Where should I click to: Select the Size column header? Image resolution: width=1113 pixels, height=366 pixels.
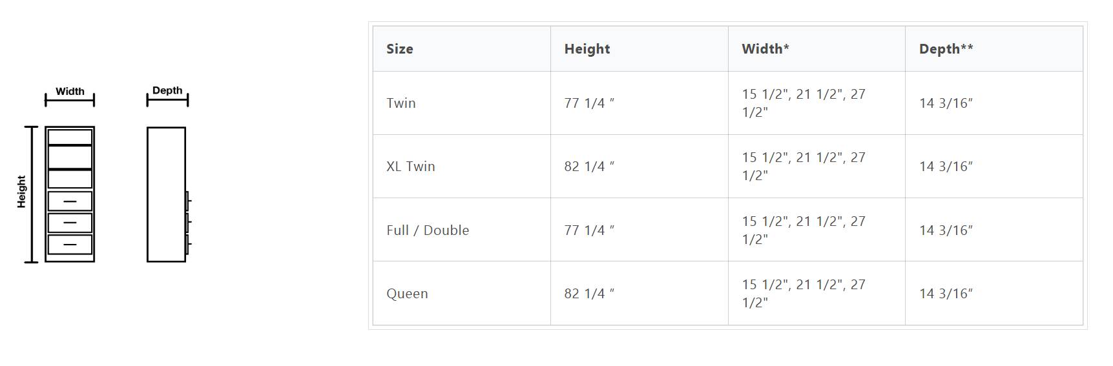[400, 49]
